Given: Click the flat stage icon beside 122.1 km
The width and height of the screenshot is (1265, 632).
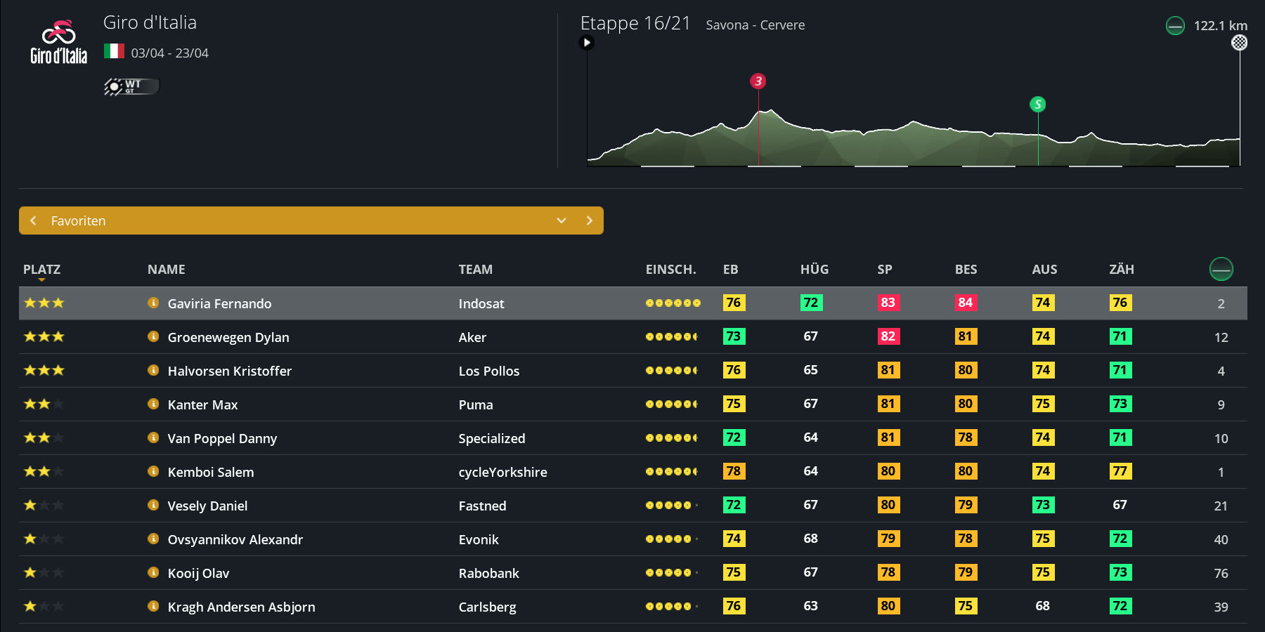Looking at the screenshot, I should coord(1175,26).
